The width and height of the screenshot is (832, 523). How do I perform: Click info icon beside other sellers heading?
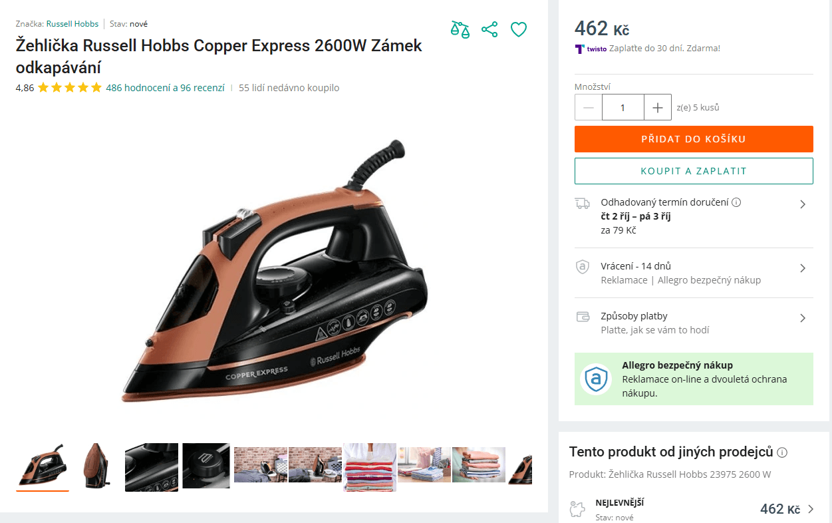pos(782,452)
